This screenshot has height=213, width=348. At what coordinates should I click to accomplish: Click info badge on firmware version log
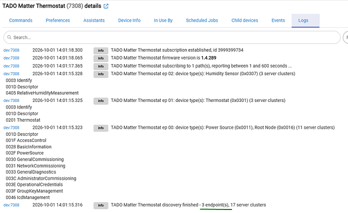pos(101,59)
